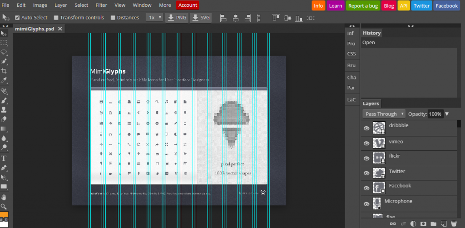Export the layer as SVG

200,18
